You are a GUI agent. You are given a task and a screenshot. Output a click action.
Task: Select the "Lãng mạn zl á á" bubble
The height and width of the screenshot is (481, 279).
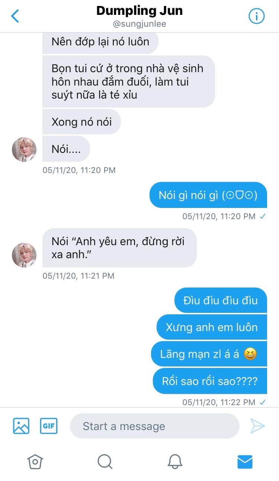tap(209, 354)
